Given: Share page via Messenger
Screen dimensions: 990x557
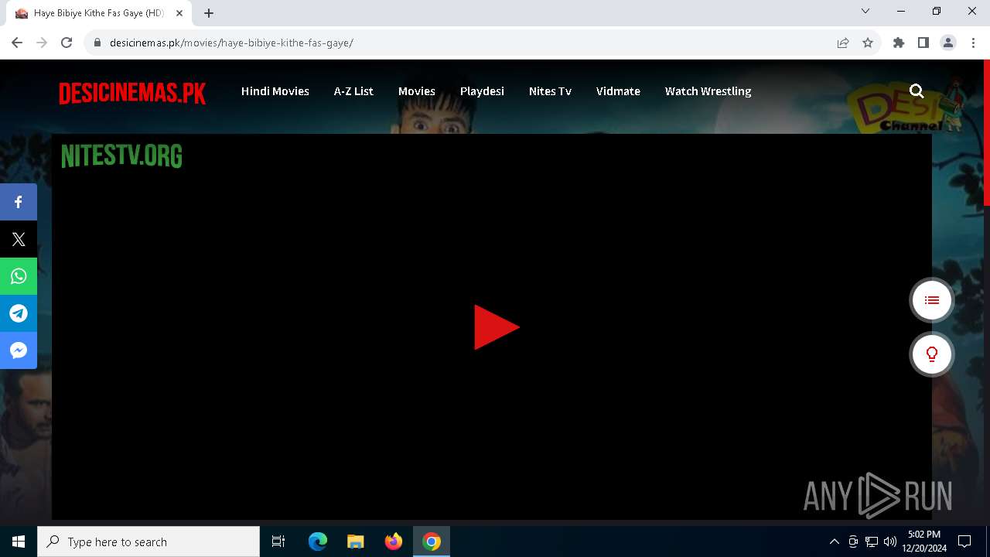Looking at the screenshot, I should click(19, 350).
